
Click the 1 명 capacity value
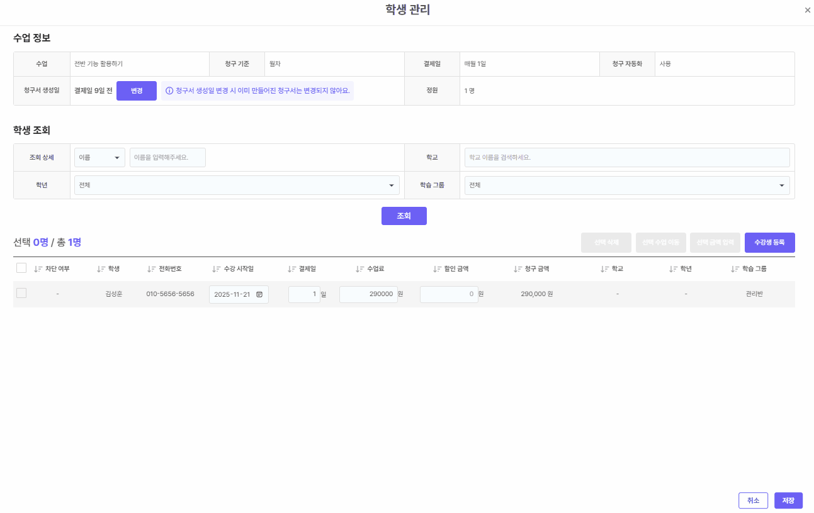[x=470, y=91]
